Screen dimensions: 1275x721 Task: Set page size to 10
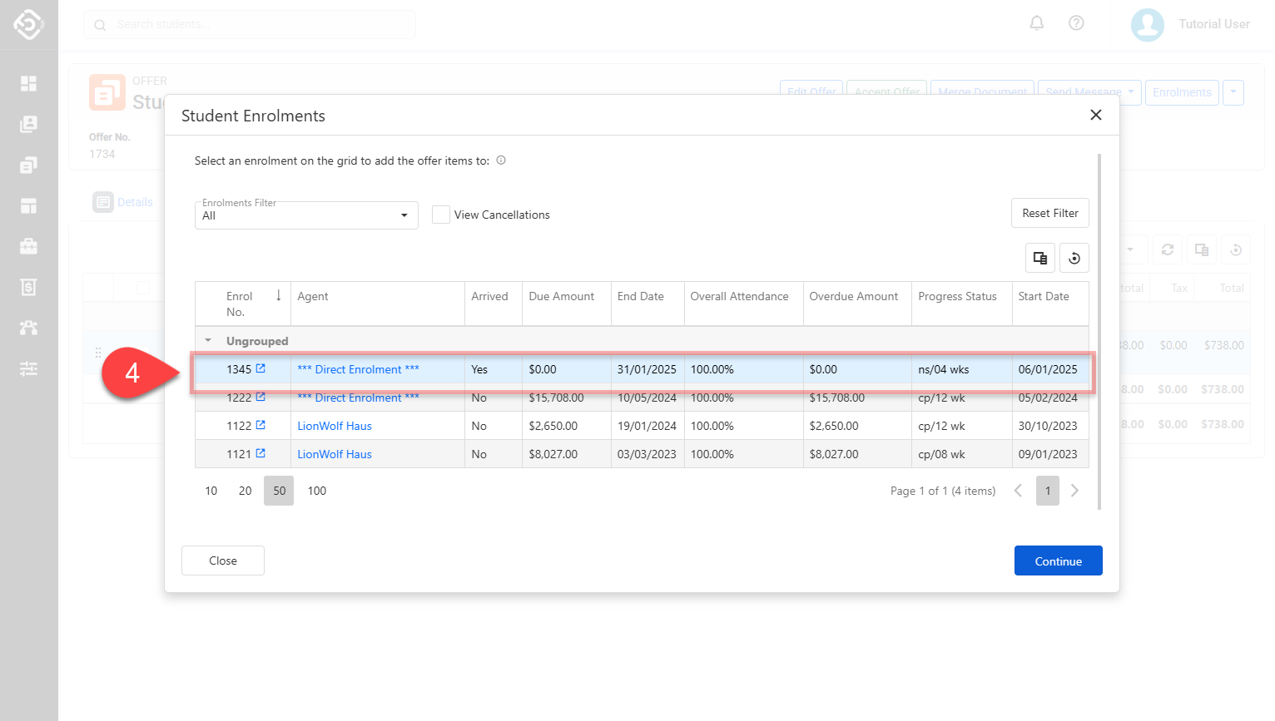[211, 491]
